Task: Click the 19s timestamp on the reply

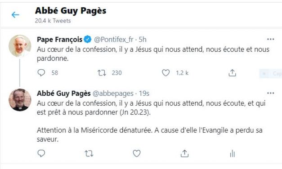Action: (x=144, y=93)
